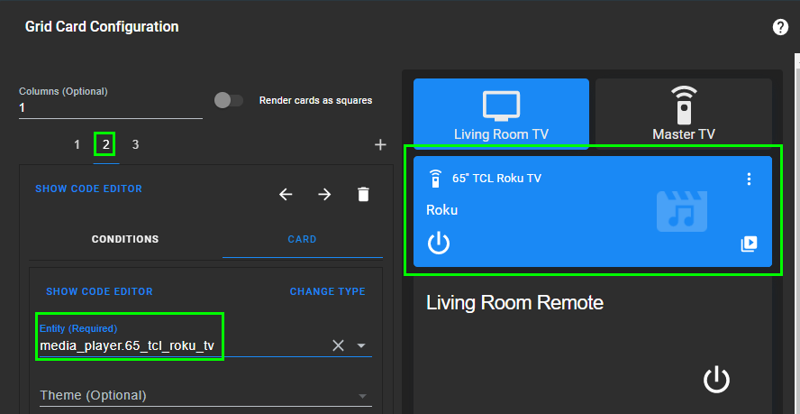
Task: Toggle power on the Roku media card
Action: click(439, 244)
